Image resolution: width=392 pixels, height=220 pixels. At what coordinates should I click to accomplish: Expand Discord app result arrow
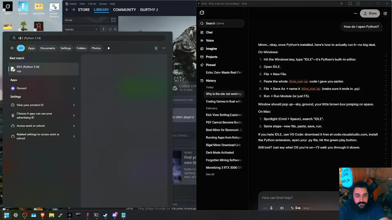click(74, 88)
